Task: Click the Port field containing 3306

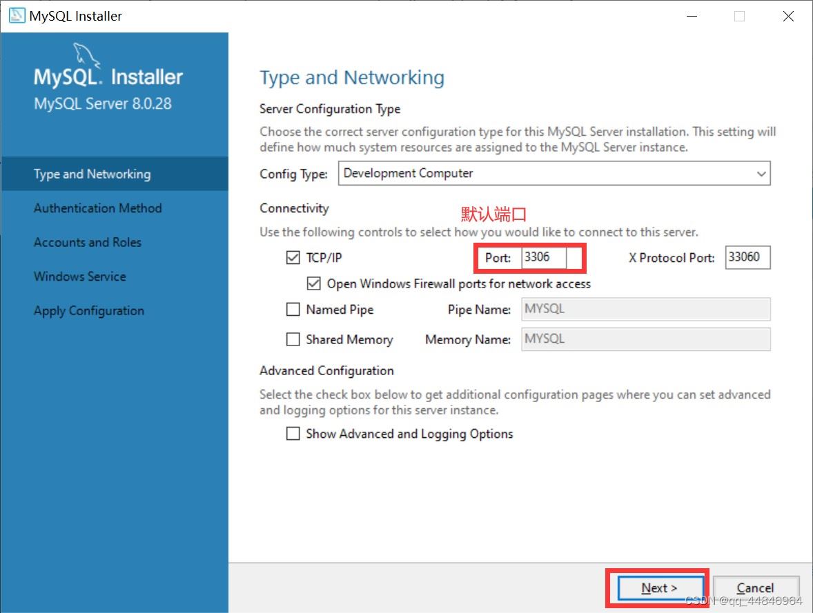Action: pyautogui.click(x=543, y=257)
